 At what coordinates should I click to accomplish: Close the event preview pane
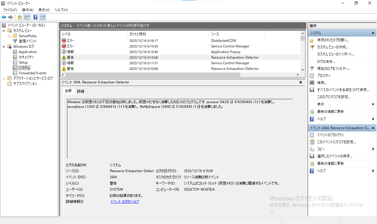point(300,83)
